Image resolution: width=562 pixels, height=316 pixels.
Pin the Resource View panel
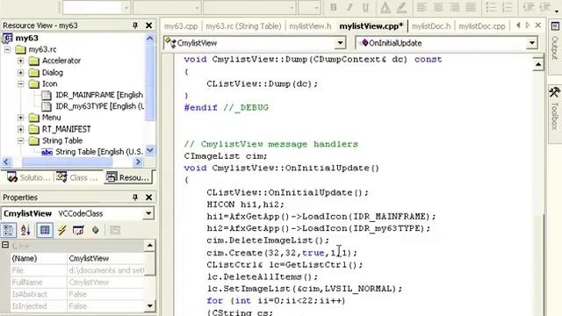(135, 25)
